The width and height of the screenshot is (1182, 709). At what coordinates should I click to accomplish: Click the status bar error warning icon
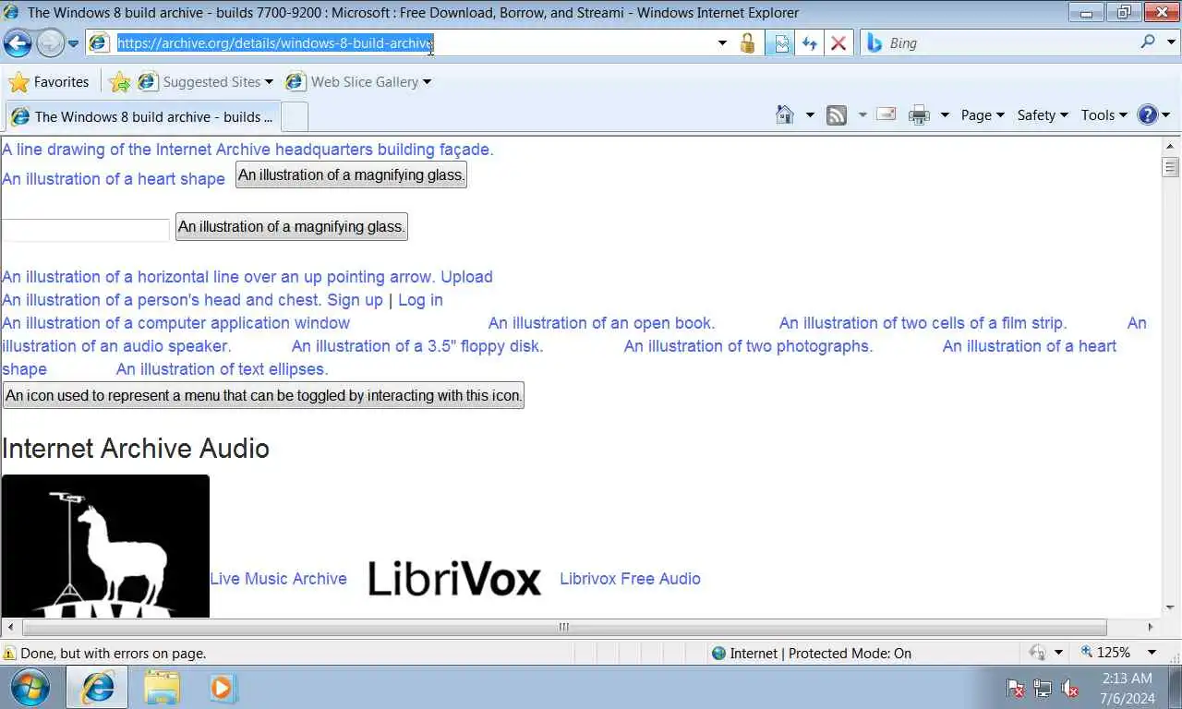pos(9,654)
